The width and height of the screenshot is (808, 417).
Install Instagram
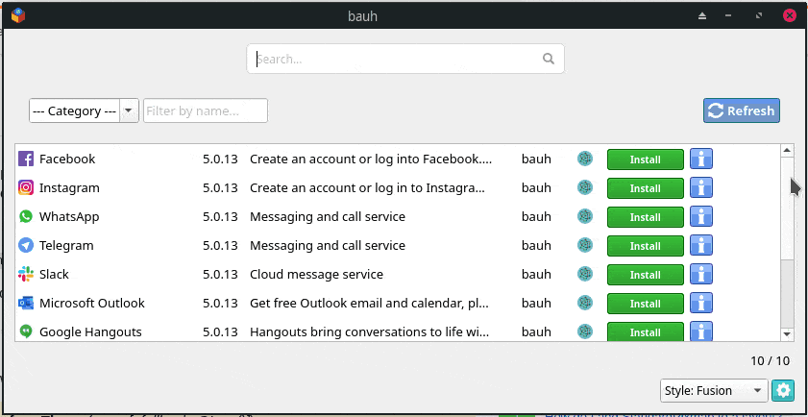(x=646, y=188)
